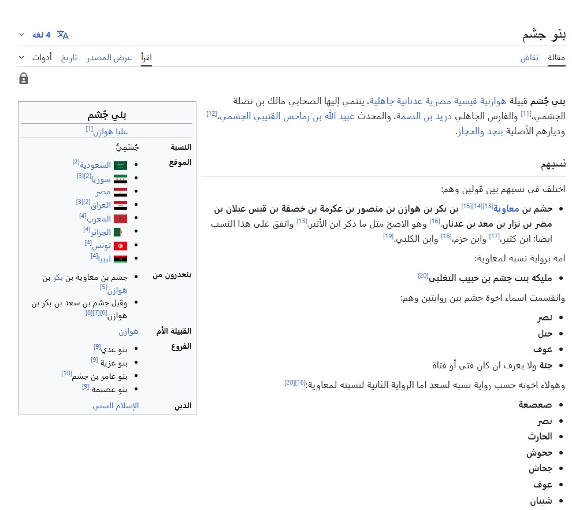572x510 pixels.
Task: Open the ليبيا link in infobox
Action: pos(105,259)
